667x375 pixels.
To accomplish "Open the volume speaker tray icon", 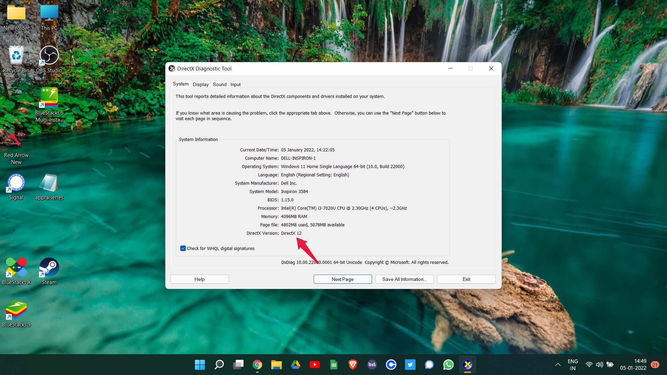I will [599, 365].
